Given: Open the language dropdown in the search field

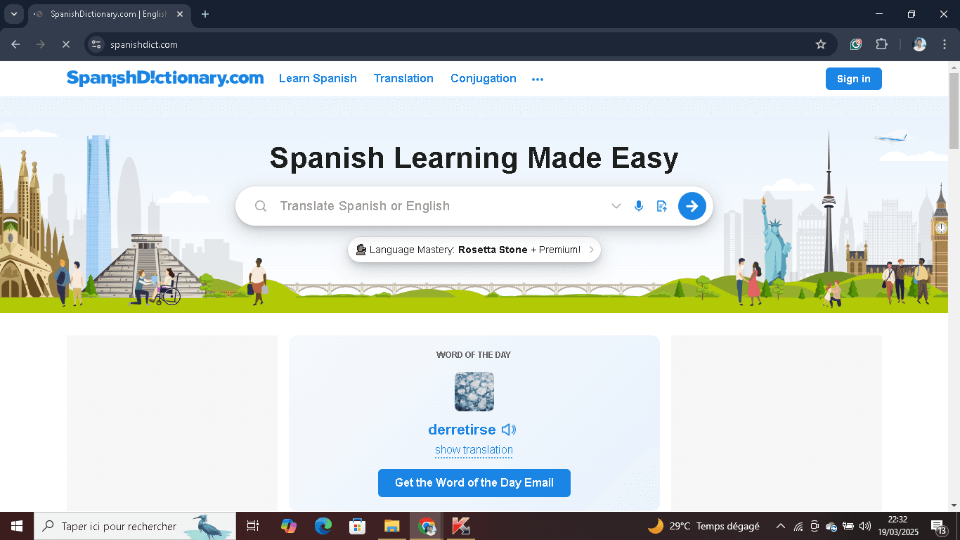Looking at the screenshot, I should tap(616, 206).
